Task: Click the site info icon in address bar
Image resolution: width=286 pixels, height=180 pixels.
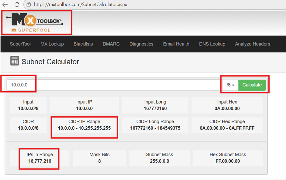Action: click(28, 5)
